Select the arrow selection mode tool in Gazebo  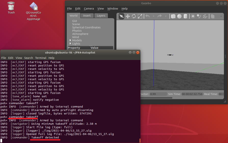(x=122, y=16)
